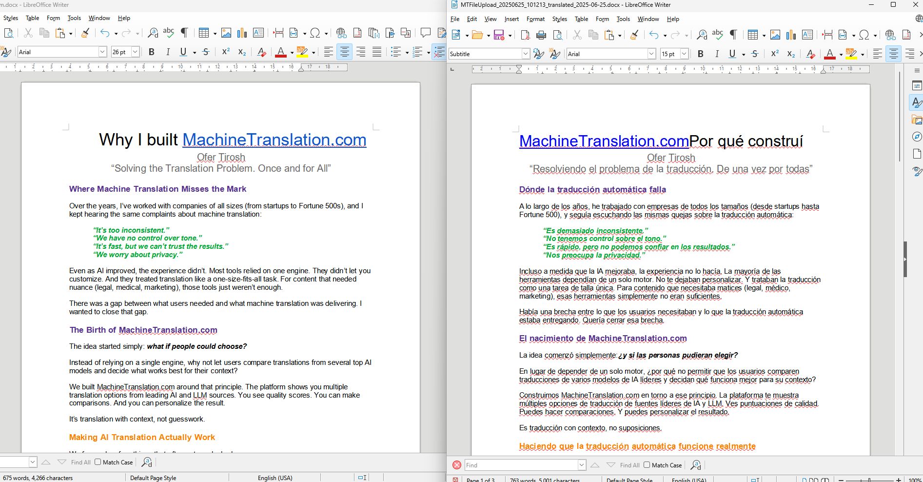Enable Match Case in right find bar
This screenshot has height=482, width=923.
pos(647,465)
